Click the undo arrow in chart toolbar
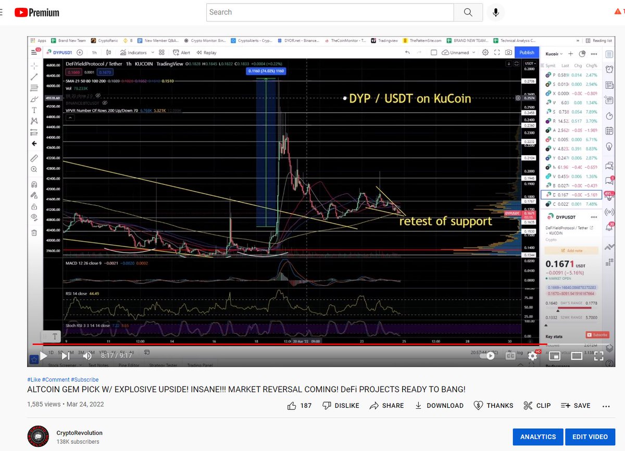This screenshot has width=625, height=451. point(407,53)
